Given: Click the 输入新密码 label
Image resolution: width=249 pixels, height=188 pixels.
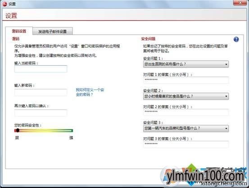Looking at the screenshot, I should point(24,85).
